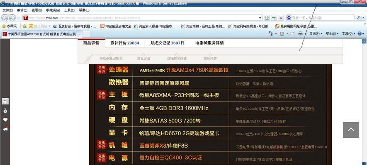Open search provider dropdown arrow

(364, 18)
